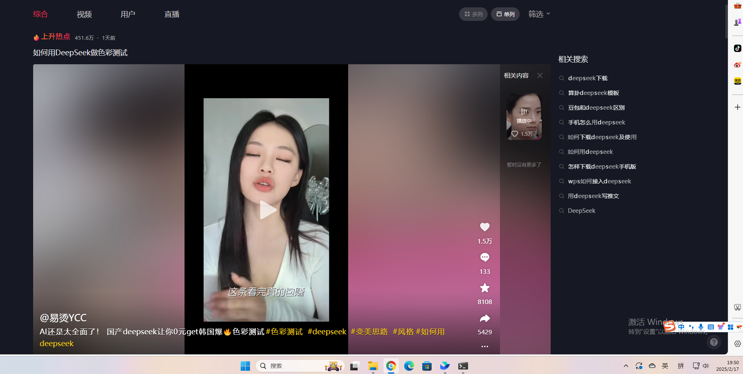Play the video with the center play button

(x=268, y=210)
